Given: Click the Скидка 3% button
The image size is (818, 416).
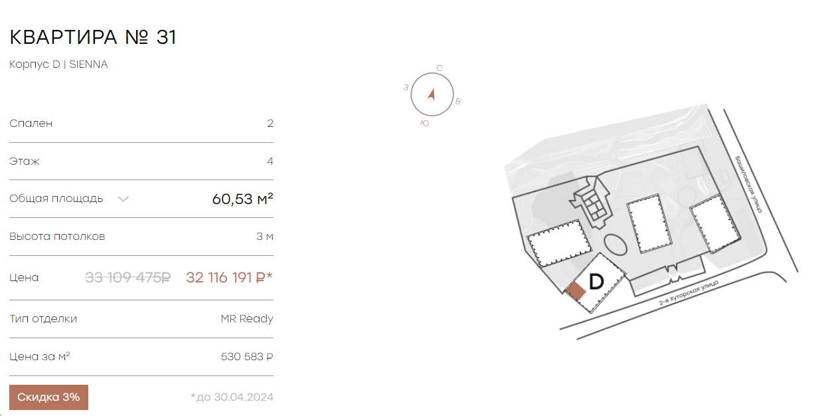Looking at the screenshot, I should click(48, 397).
